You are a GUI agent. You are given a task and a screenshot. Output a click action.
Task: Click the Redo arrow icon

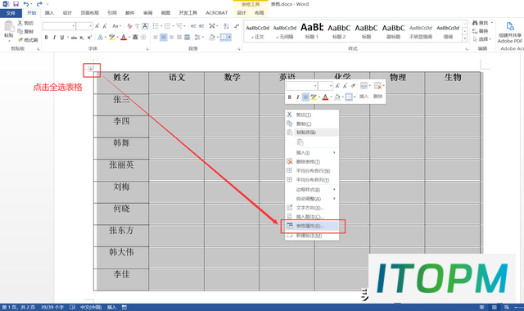point(39,4)
